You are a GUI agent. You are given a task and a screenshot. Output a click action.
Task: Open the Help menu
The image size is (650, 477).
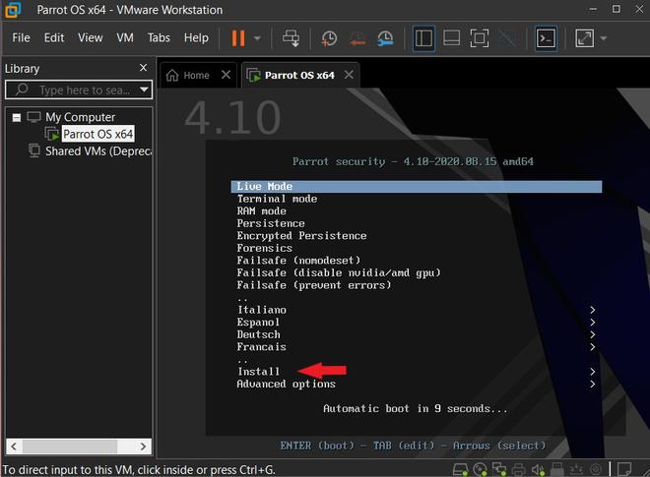coord(196,37)
